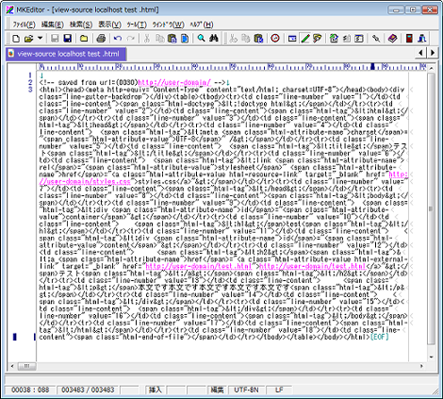Click the tab scroll right arrow
This screenshot has height=399, width=443.
(x=433, y=53)
